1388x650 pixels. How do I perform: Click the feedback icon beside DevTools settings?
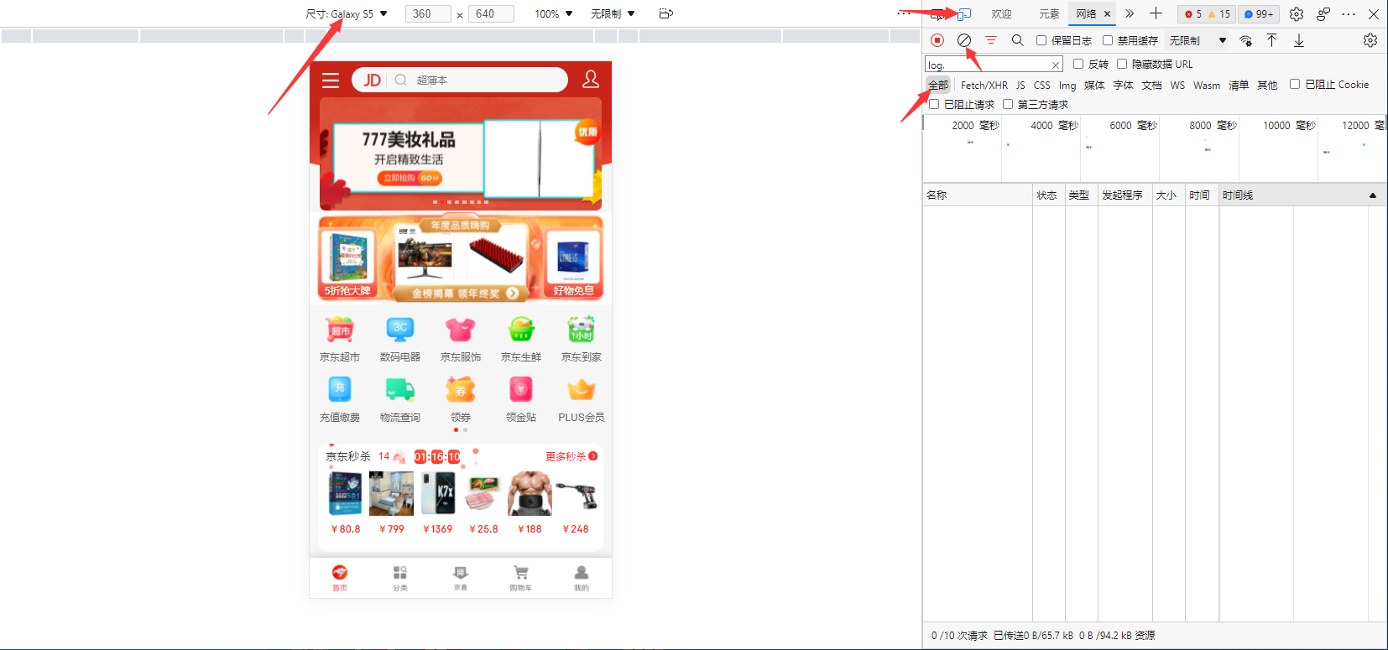pos(1323,13)
